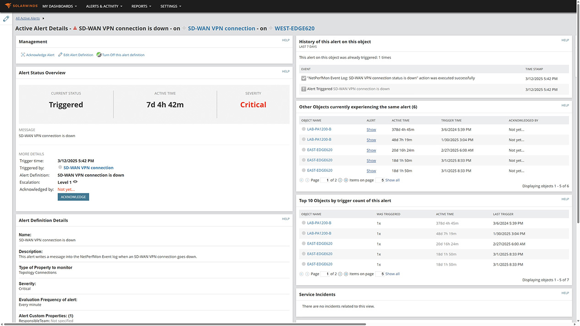Image resolution: width=580 pixels, height=326 pixels.
Task: Expand the MY DASHBOARDS dropdown
Action: click(x=60, y=6)
